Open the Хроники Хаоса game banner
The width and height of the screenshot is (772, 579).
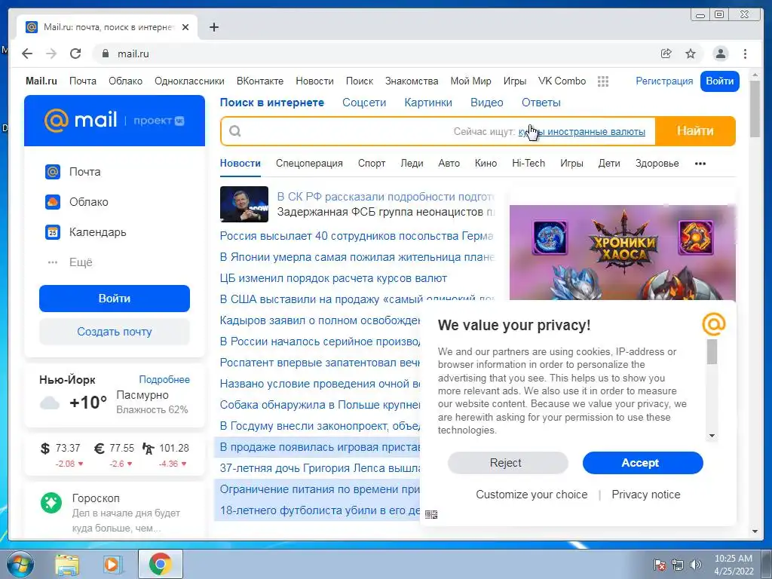(x=622, y=252)
